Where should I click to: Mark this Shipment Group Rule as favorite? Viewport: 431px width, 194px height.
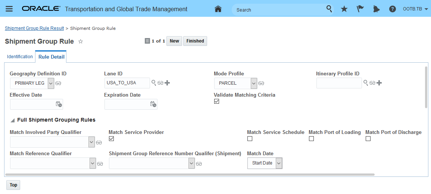point(81,41)
